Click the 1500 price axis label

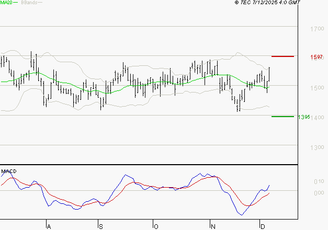coord(317,88)
